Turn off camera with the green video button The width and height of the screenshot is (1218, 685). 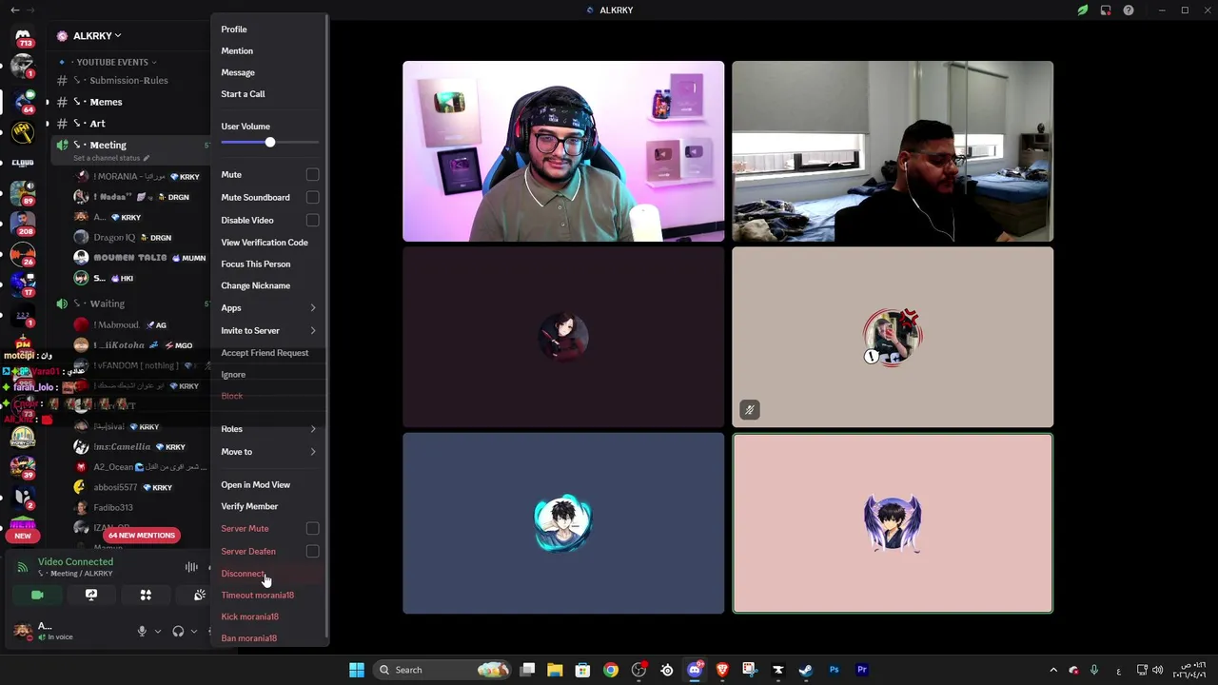[x=37, y=595]
